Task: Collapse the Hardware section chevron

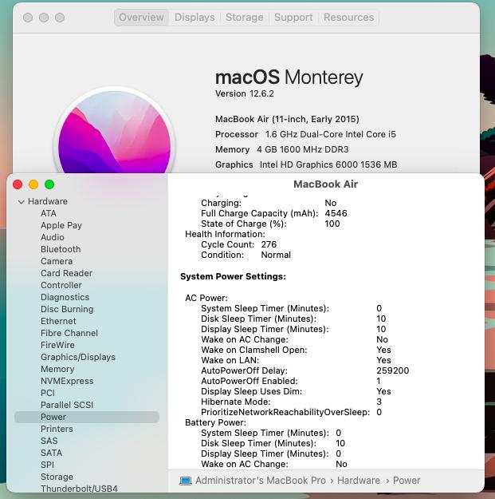Action: point(22,202)
